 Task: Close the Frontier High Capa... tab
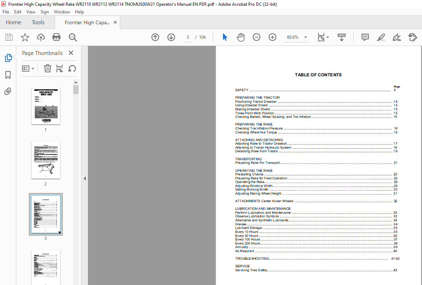pyautogui.click(x=115, y=22)
